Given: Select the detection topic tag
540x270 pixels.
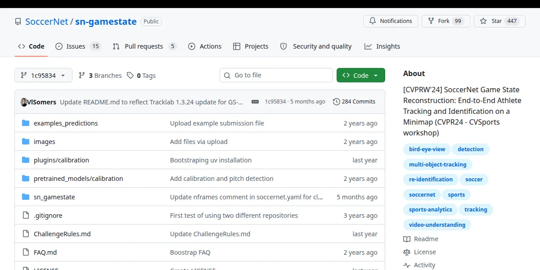Looking at the screenshot, I should coord(471,149).
